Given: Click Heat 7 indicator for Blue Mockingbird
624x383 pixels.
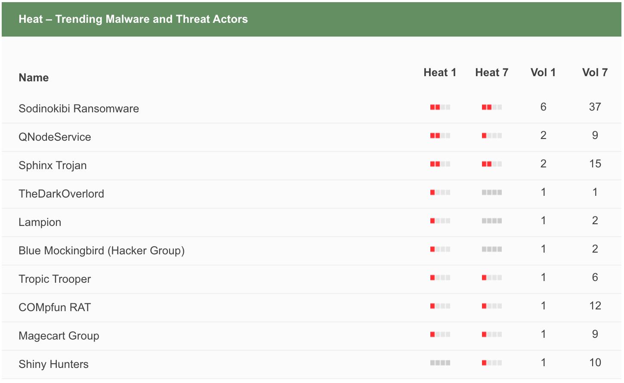Looking at the screenshot, I should tap(491, 249).
